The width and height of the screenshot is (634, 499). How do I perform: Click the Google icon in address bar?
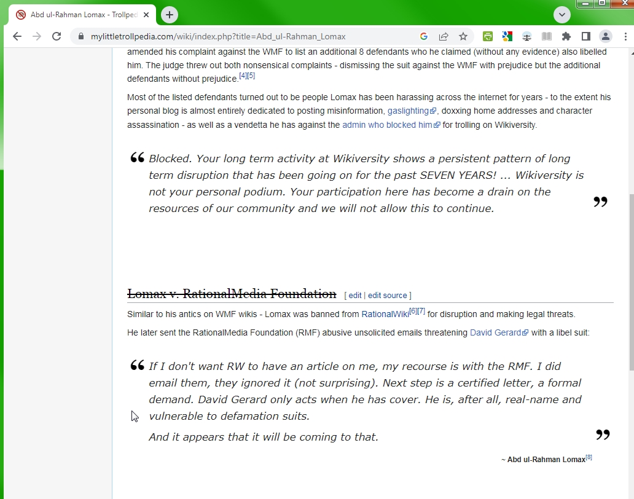pos(424,36)
